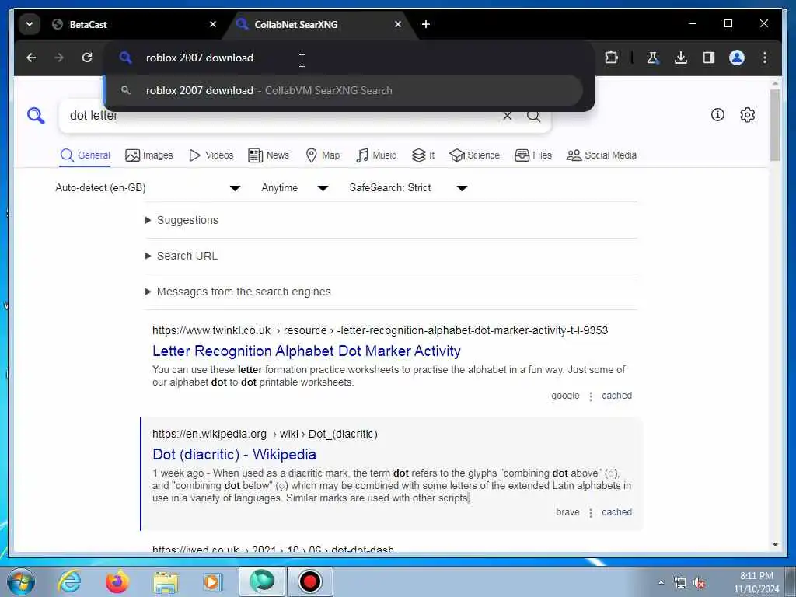
Task: Open the taskbar clock 8:11 PM
Action: [756, 582]
